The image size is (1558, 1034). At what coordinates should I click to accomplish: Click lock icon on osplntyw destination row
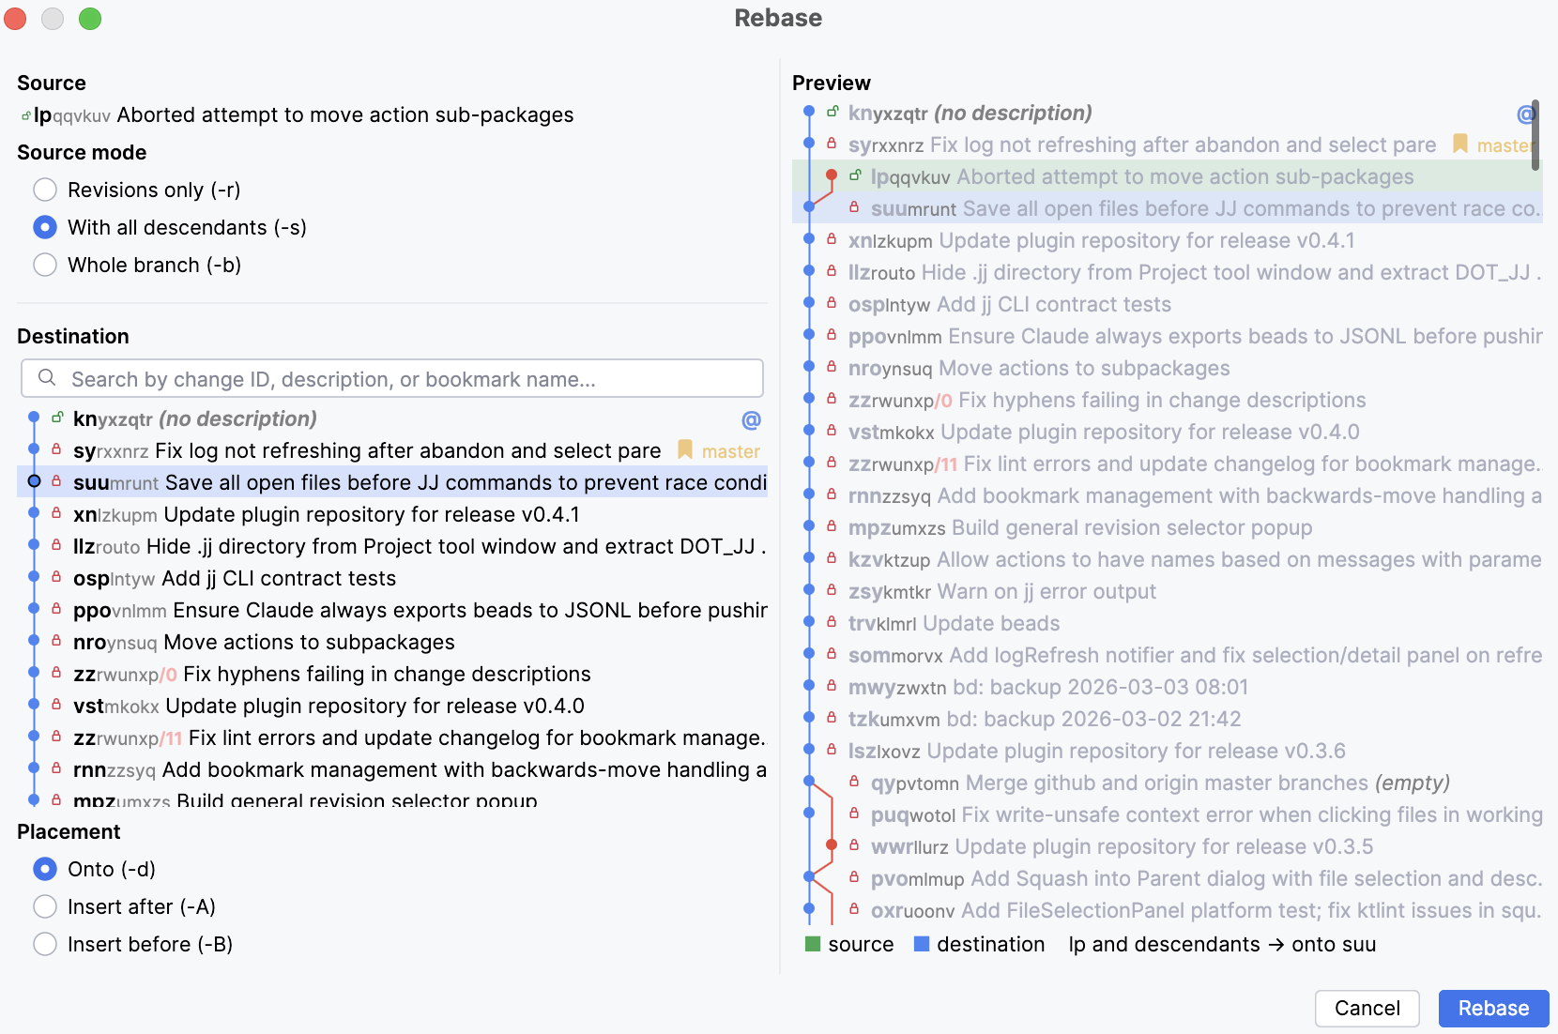pyautogui.click(x=56, y=576)
